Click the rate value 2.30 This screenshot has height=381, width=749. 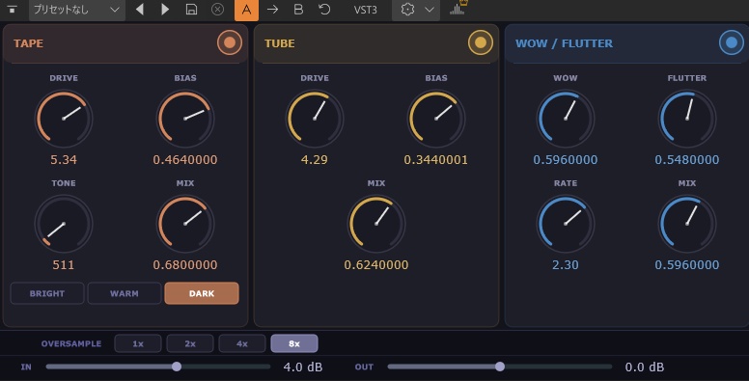566,265
